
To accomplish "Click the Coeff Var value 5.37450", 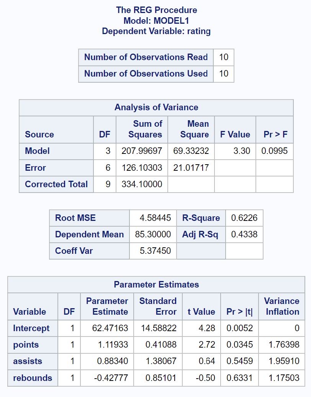I will point(155,251).
